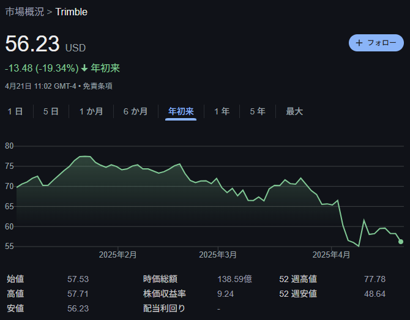
Task: Click the green down-arrow change icon
Action: pyautogui.click(x=84, y=68)
